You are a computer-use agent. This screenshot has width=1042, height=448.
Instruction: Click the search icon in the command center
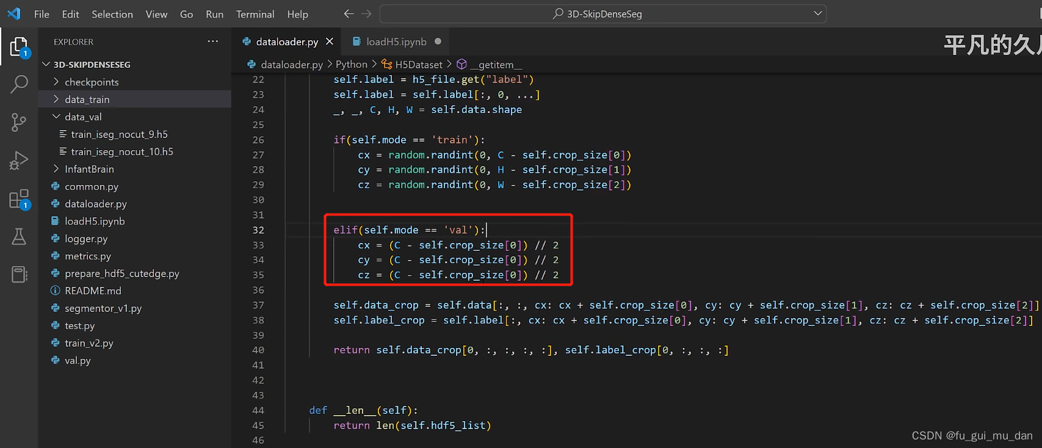coord(558,13)
